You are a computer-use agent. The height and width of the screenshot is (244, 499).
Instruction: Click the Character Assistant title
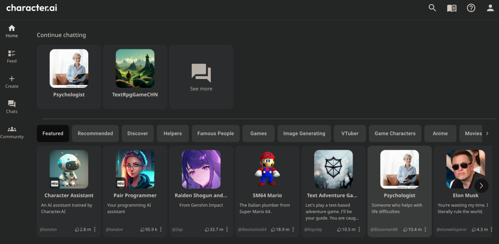click(x=69, y=195)
